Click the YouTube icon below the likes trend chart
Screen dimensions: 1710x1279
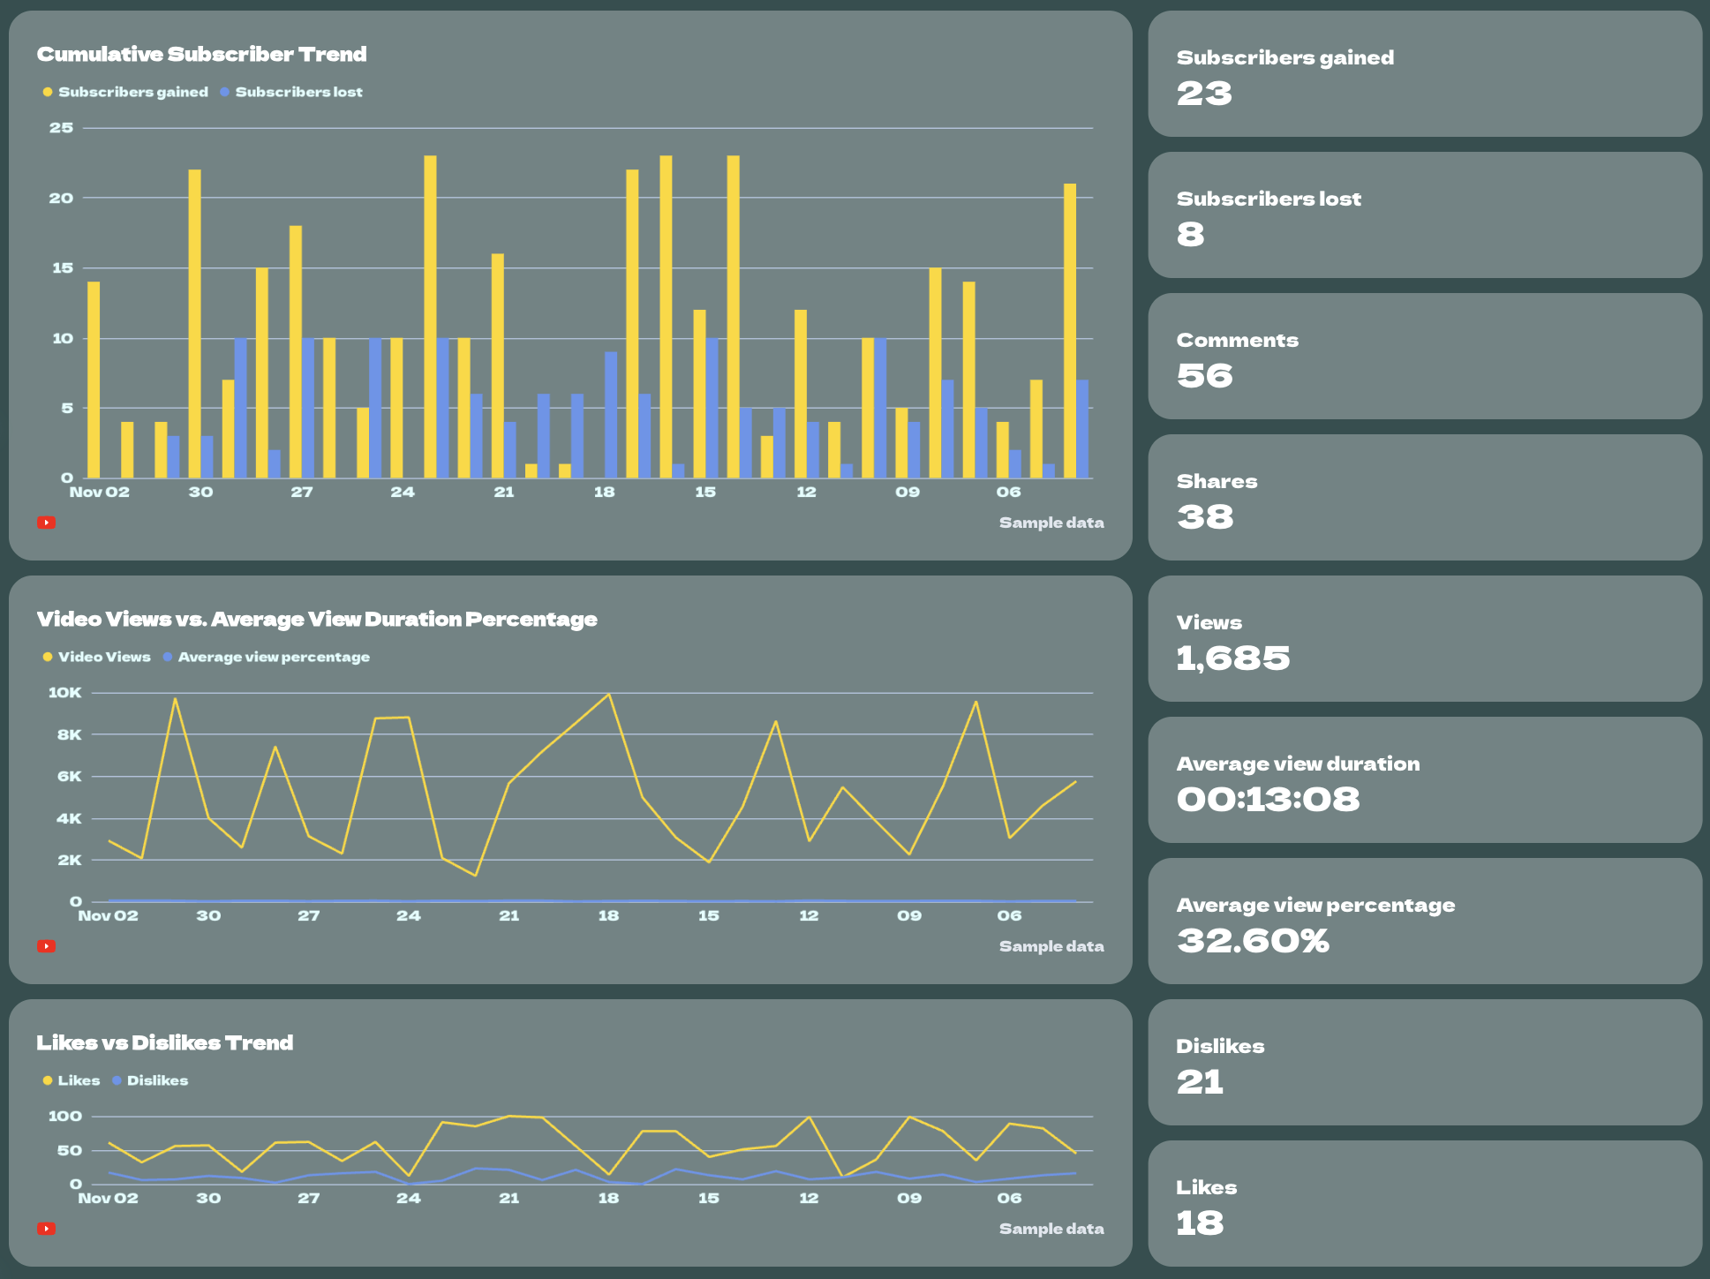47,1228
